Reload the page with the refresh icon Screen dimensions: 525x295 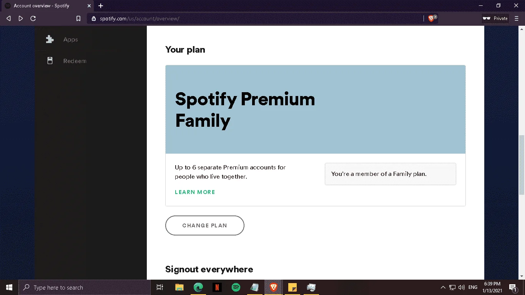click(33, 18)
